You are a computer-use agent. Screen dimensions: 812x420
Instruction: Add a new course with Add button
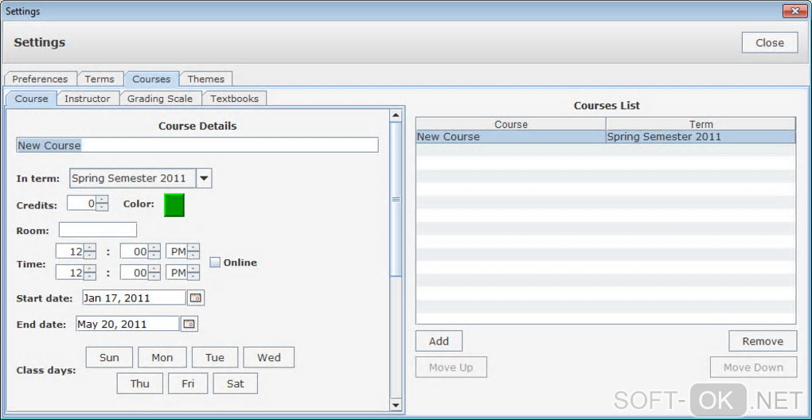coord(439,341)
